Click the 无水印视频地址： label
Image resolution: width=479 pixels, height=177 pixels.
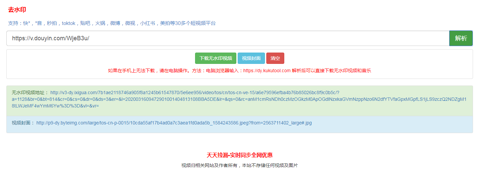tap(30, 93)
